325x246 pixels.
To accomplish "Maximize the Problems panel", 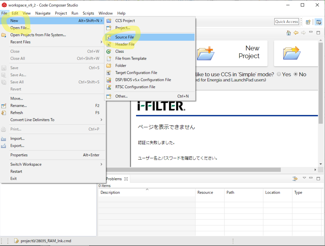I will click(318, 178).
